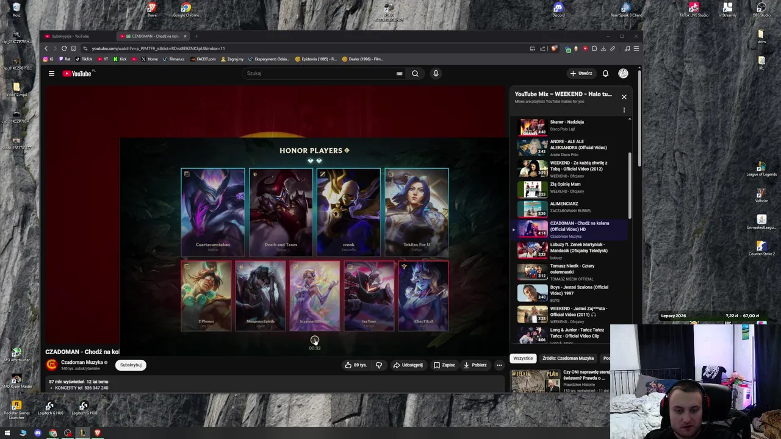Play WEEKEND - Jesteś Zaj***sta video
Image resolution: width=781 pixels, height=439 pixels.
click(x=572, y=315)
